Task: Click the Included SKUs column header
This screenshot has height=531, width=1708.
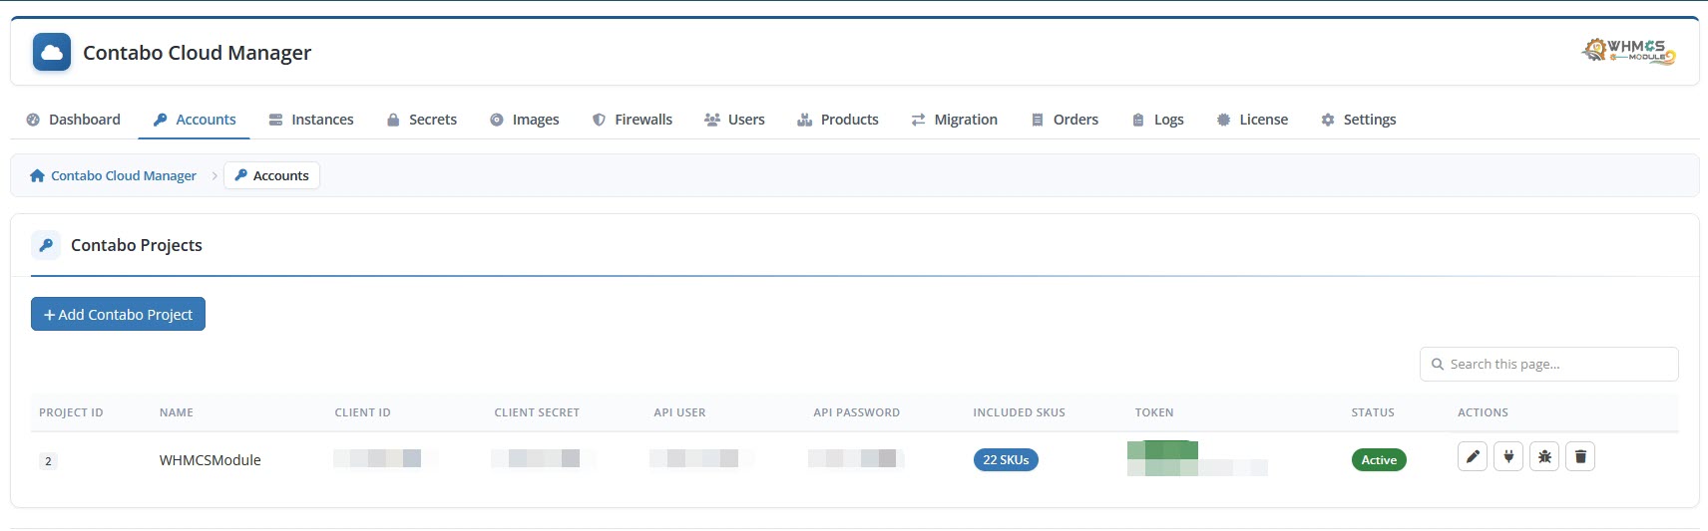Action: [x=1019, y=412]
